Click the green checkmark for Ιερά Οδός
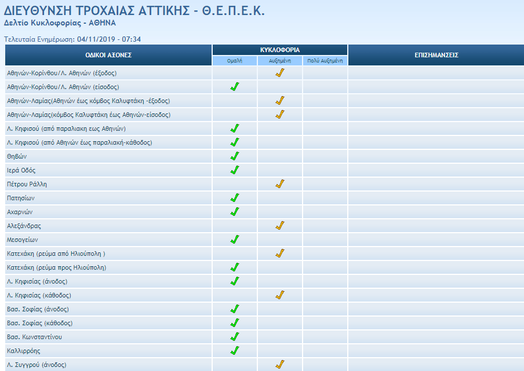This screenshot has width=524, height=371. coord(235,170)
